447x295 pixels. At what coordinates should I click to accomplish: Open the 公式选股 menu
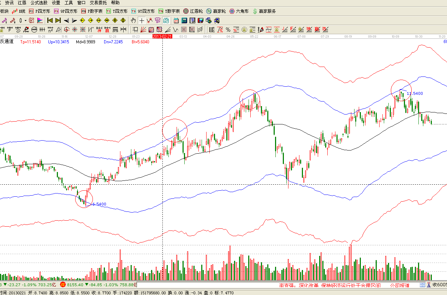tap(39, 3)
